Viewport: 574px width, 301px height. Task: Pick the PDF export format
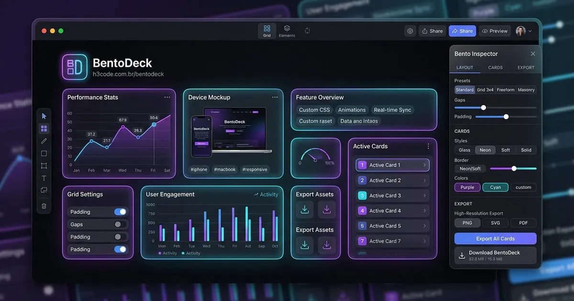click(x=524, y=223)
